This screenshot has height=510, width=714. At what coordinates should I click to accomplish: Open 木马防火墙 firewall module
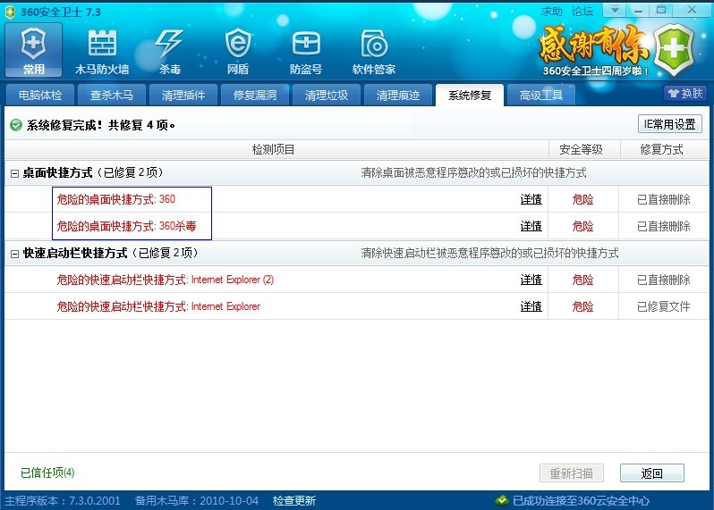(x=102, y=52)
